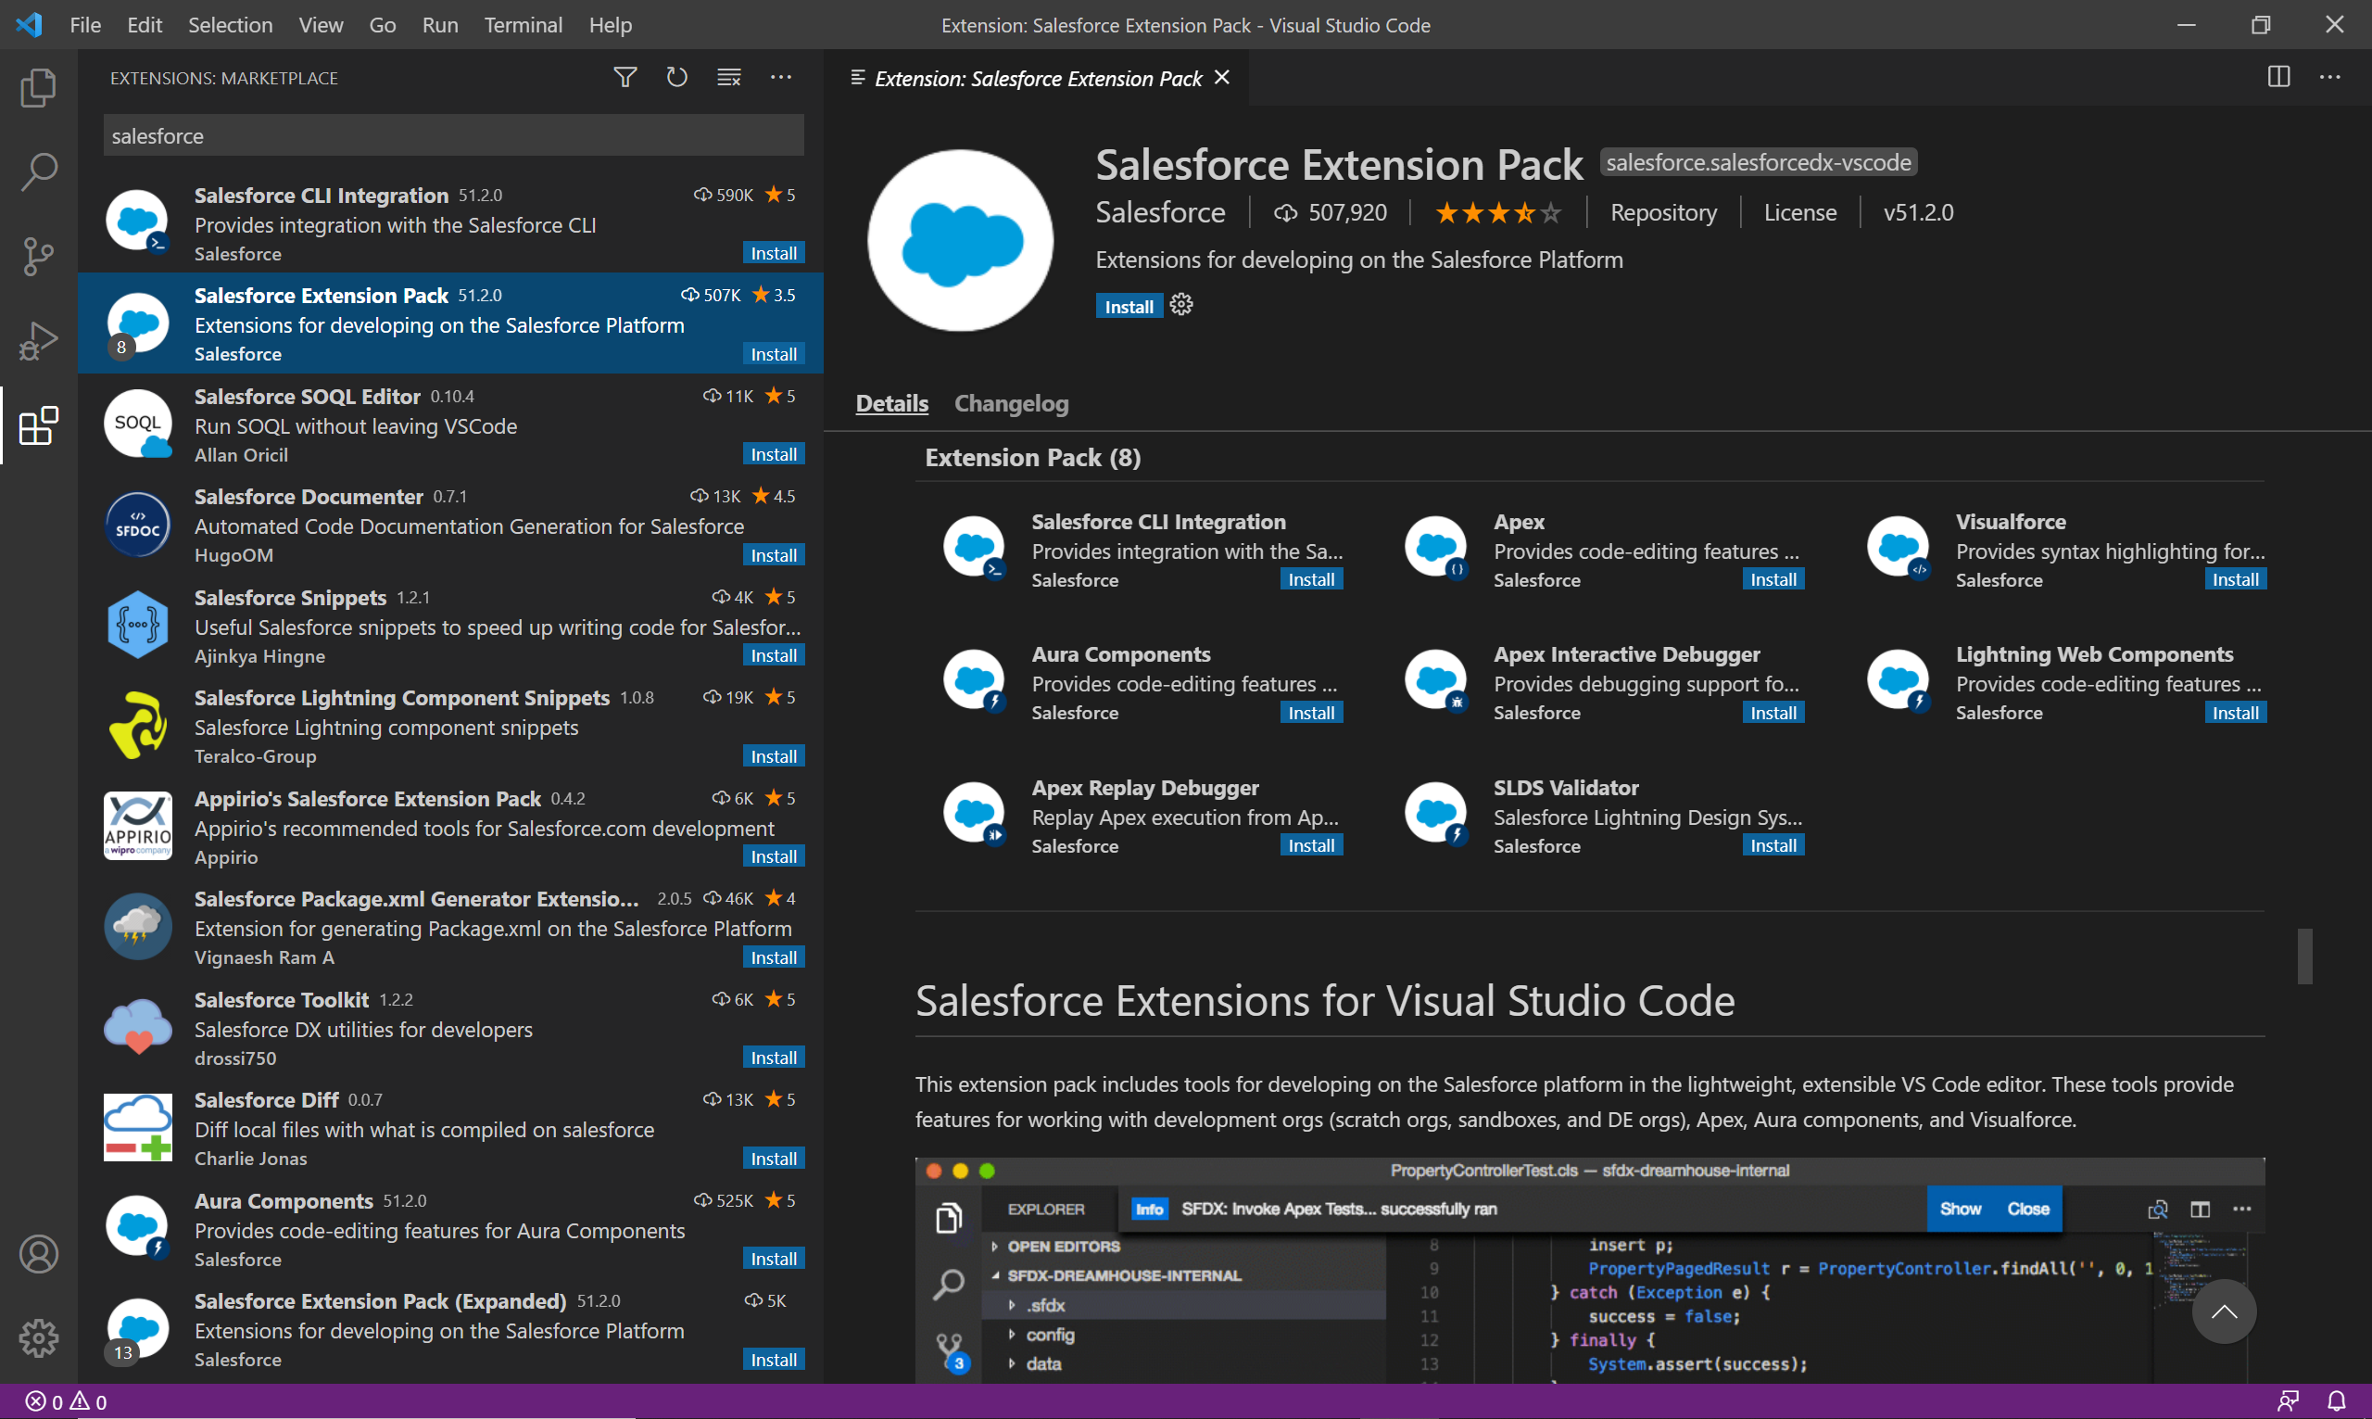The image size is (2372, 1419).
Task: Open the Run and Debug view
Action: click(38, 341)
